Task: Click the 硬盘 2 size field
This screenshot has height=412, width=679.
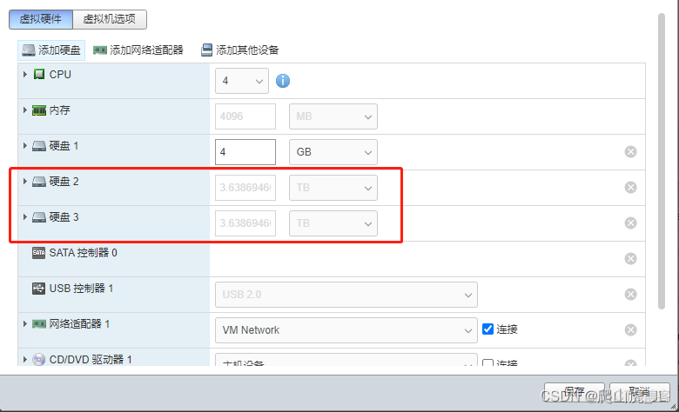Action: coord(245,188)
